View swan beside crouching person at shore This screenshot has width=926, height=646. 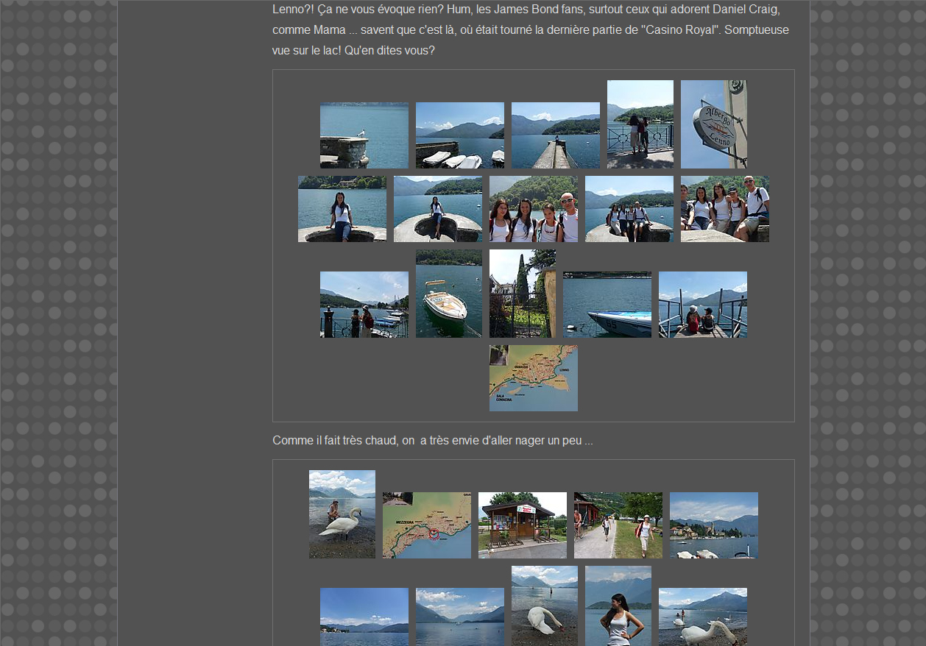342,514
